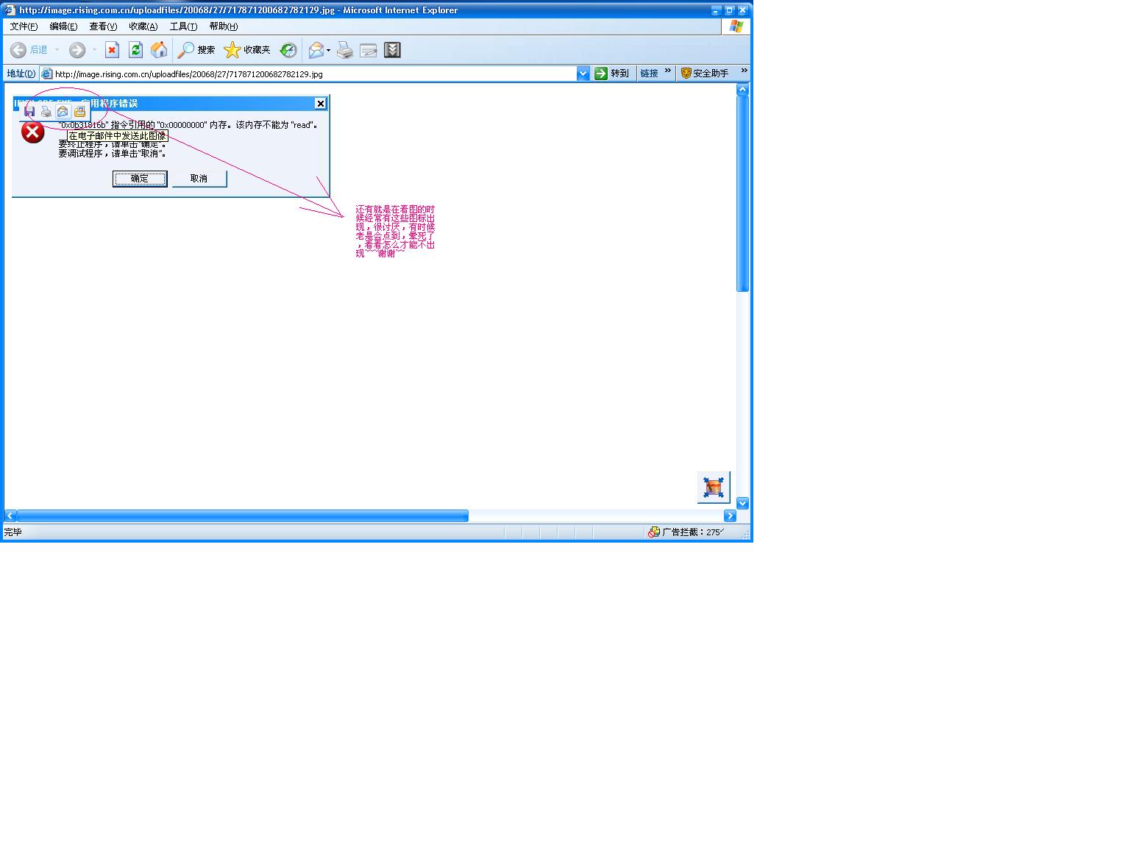Go to the Home page icon
This screenshot has width=1130, height=847.
(159, 50)
